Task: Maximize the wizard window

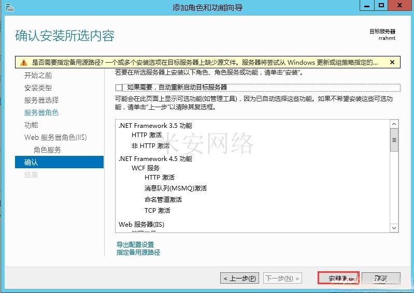Action: (381, 5)
